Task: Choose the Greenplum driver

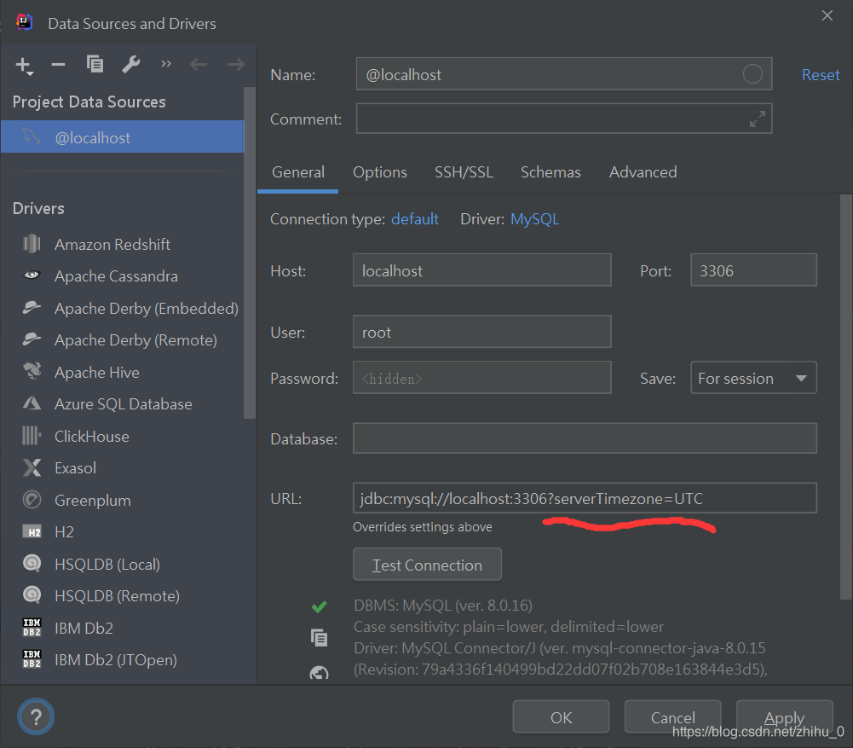Action: pos(93,501)
